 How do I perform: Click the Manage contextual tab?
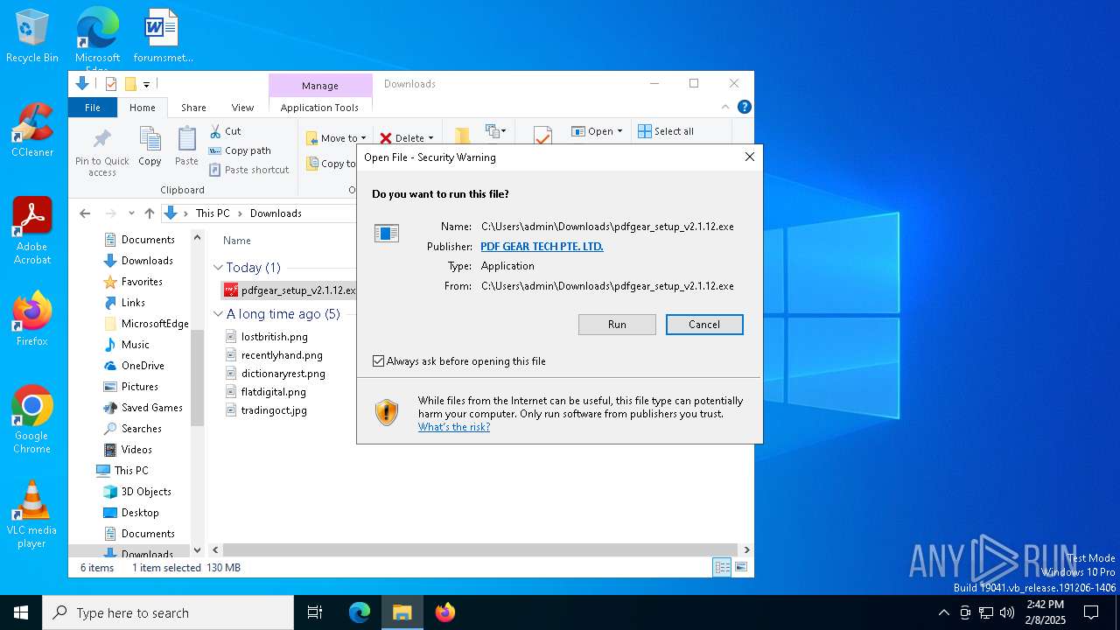(x=319, y=86)
